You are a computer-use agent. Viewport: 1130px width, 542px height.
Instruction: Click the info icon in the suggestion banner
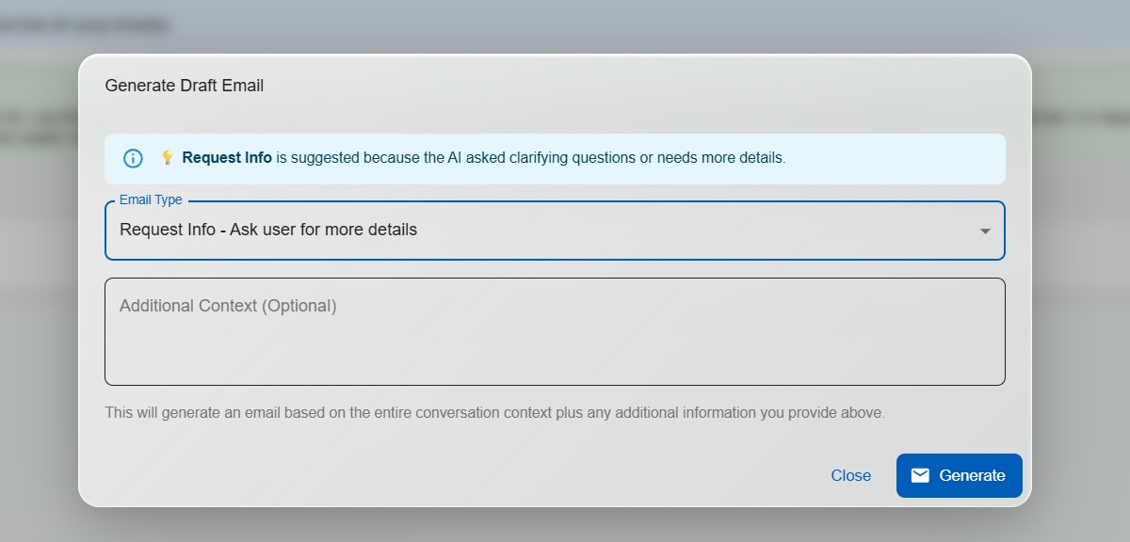point(132,158)
